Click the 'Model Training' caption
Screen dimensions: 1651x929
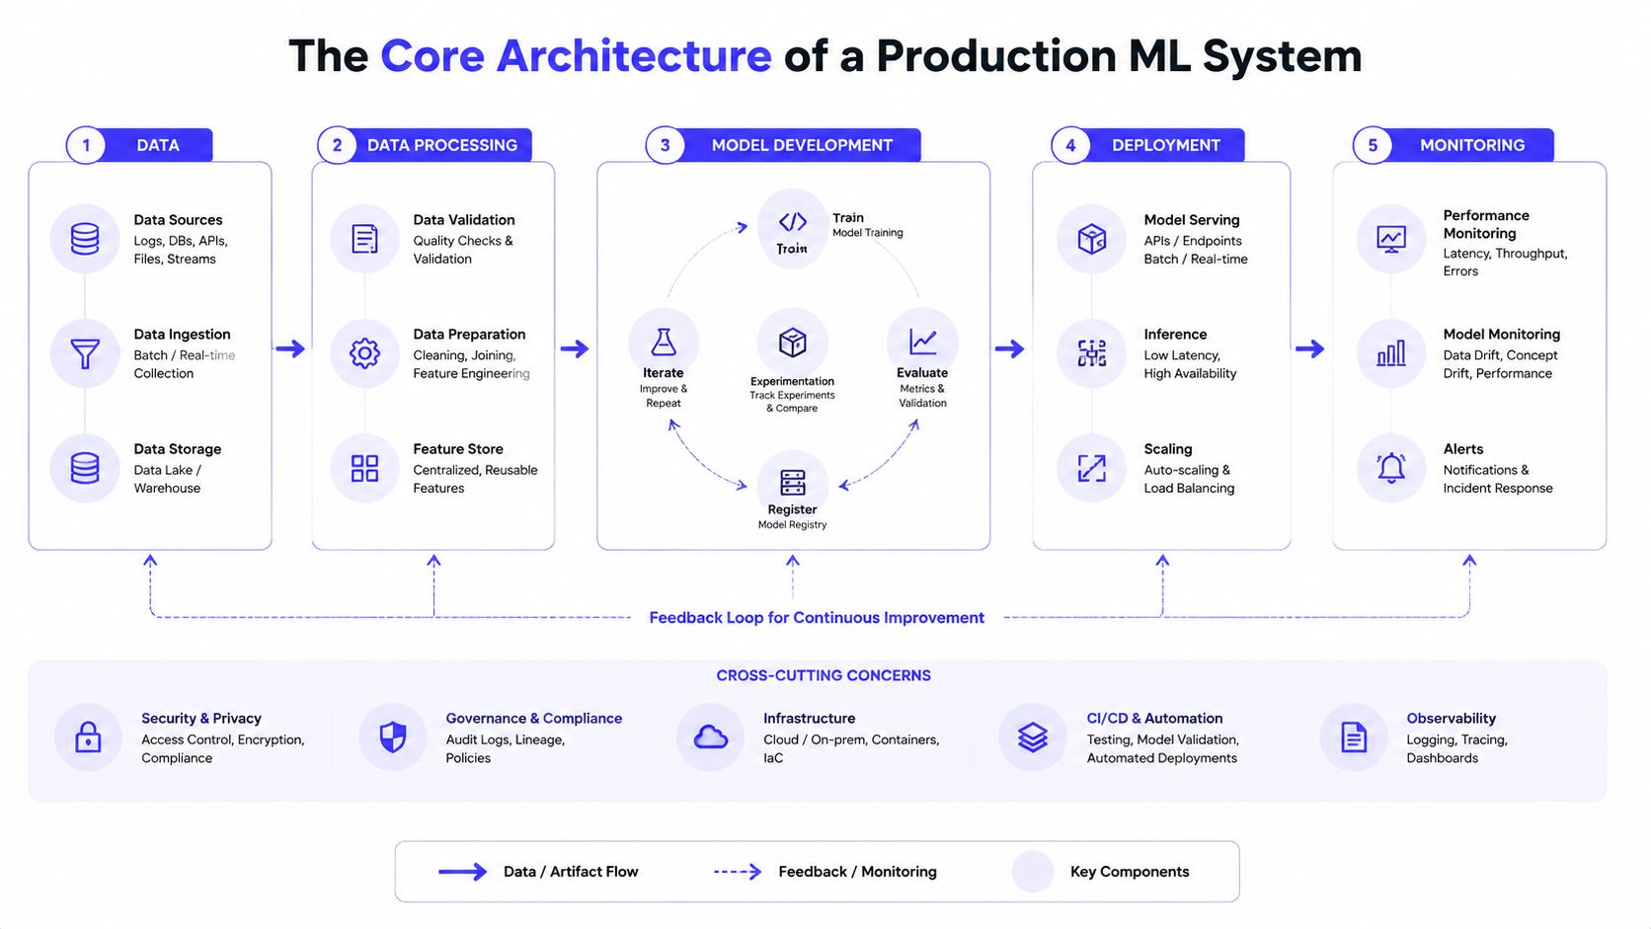coord(867,233)
